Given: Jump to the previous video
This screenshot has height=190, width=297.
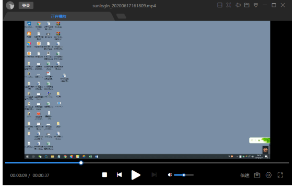Looking at the screenshot, I should coord(119,175).
